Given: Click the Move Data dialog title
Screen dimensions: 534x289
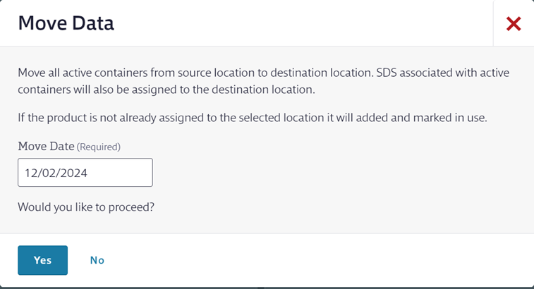Looking at the screenshot, I should [x=66, y=23].
